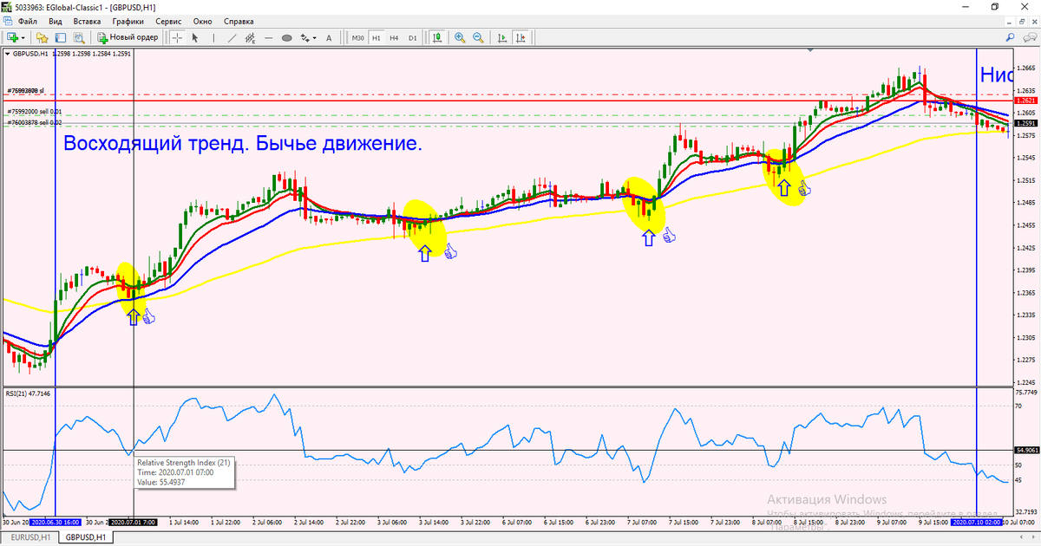Open the Navigator magnifier panel icon

click(x=79, y=37)
